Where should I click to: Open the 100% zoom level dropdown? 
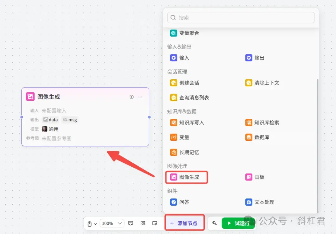click(x=112, y=223)
